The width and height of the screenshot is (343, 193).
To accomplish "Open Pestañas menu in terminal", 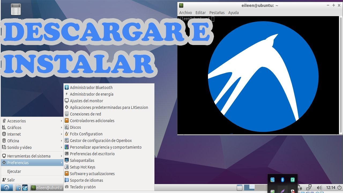I will point(217,13).
